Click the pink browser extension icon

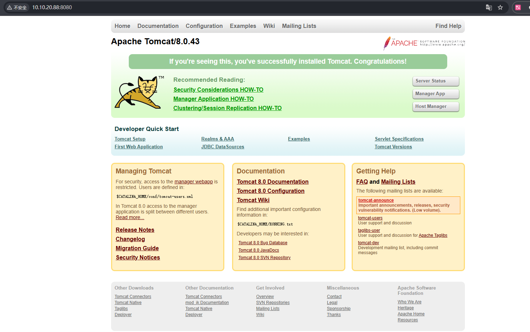[x=518, y=7]
